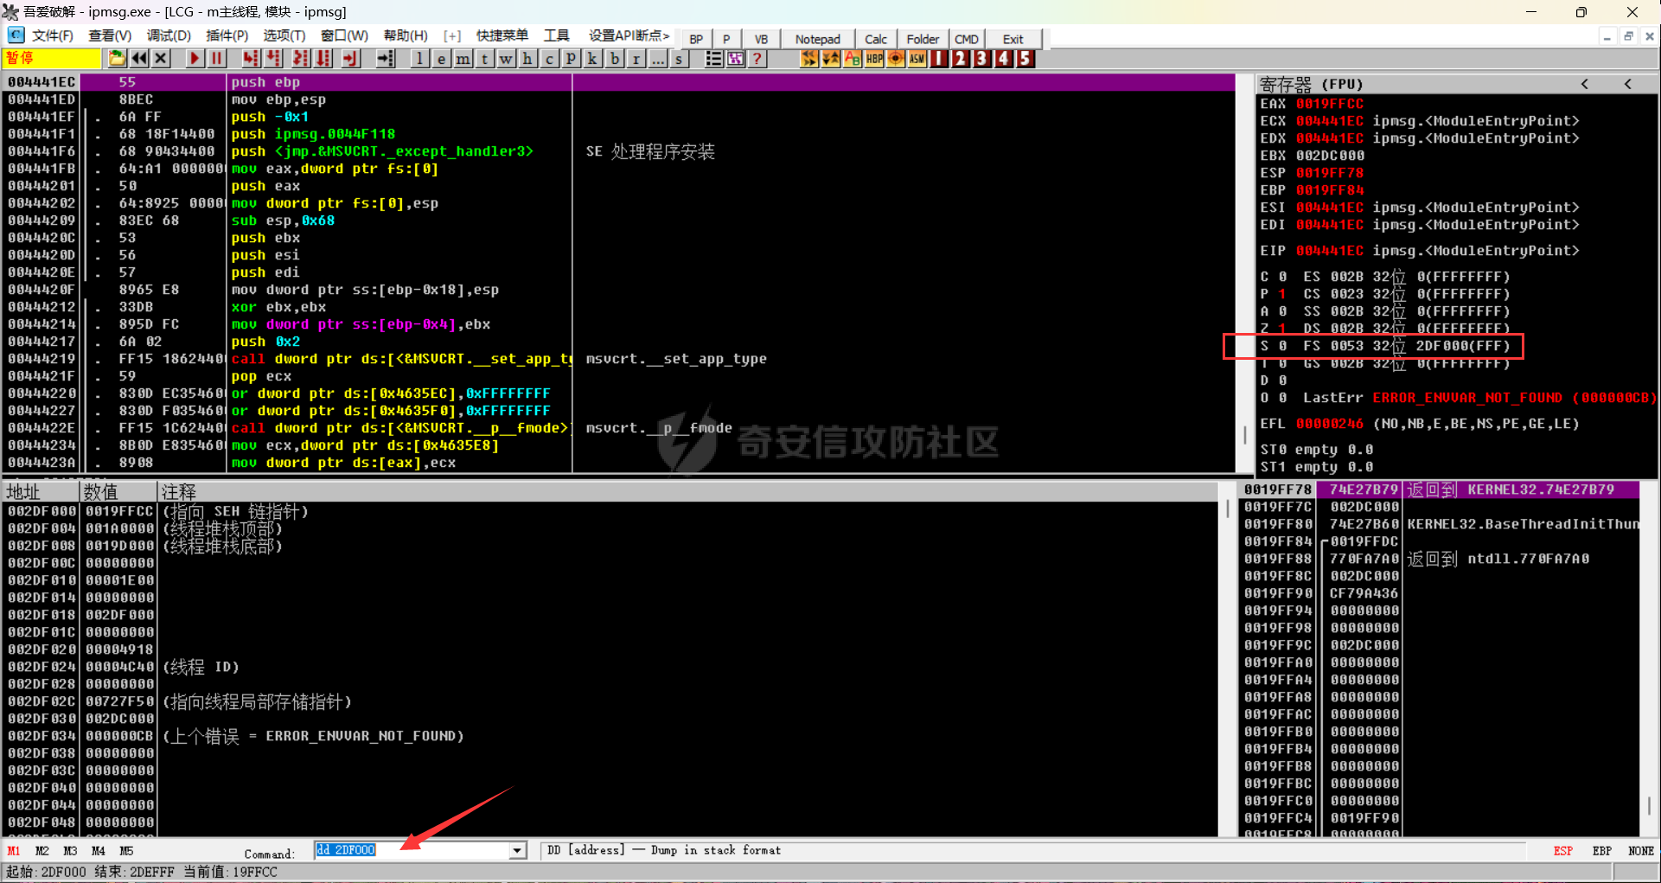Click the red numbered '5' toolbar icon
Screen dimensions: 1661x883
[x=1025, y=59]
